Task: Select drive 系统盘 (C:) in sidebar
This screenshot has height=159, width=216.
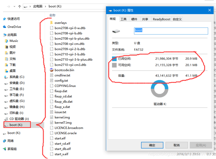Action: 14,77
